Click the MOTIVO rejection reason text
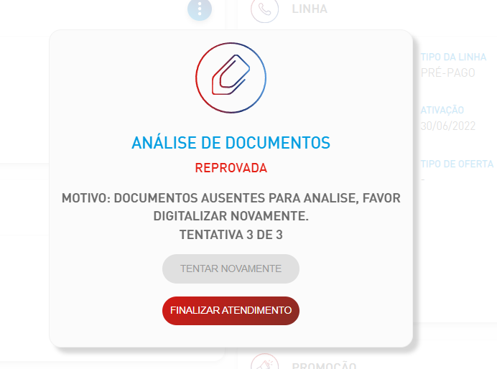The height and width of the screenshot is (369, 497). [x=231, y=207]
